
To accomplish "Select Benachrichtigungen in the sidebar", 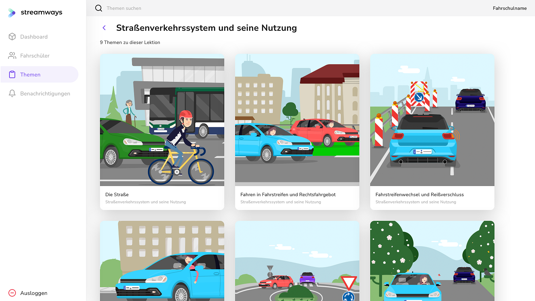I will pyautogui.click(x=45, y=93).
